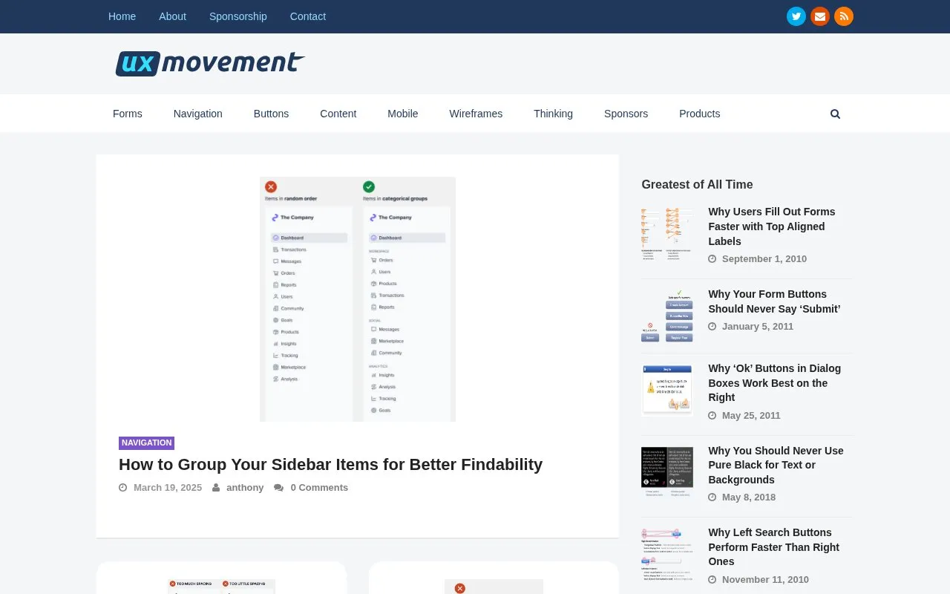The image size is (950, 594).
Task: Open the Products menu item
Action: coord(700,114)
